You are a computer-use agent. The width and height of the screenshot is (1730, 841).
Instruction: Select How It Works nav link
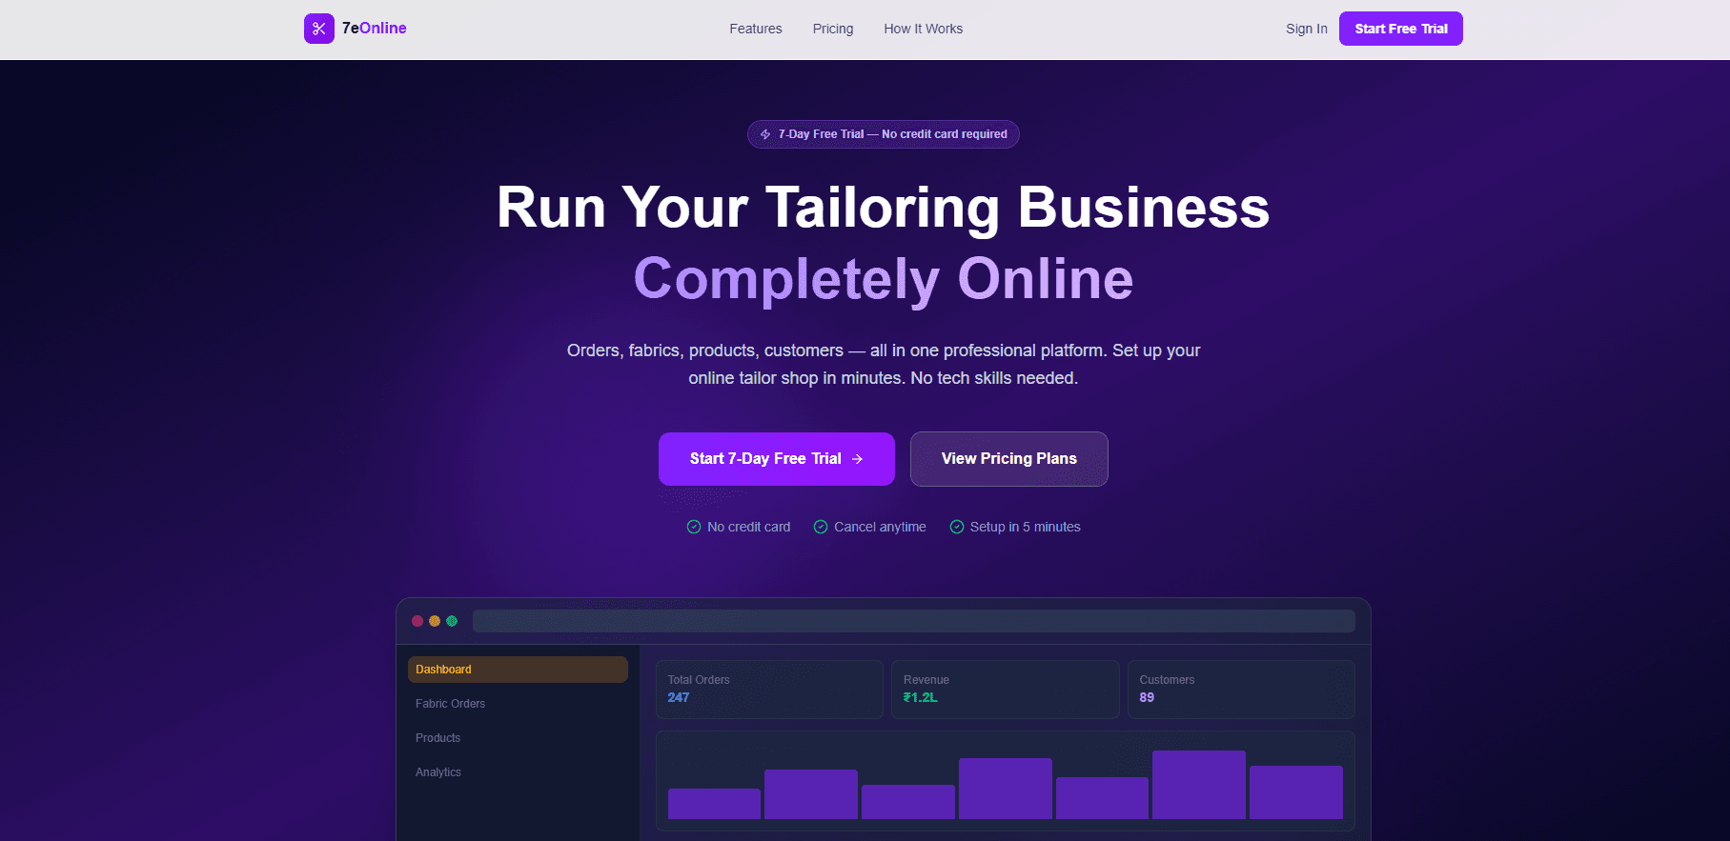tap(924, 29)
